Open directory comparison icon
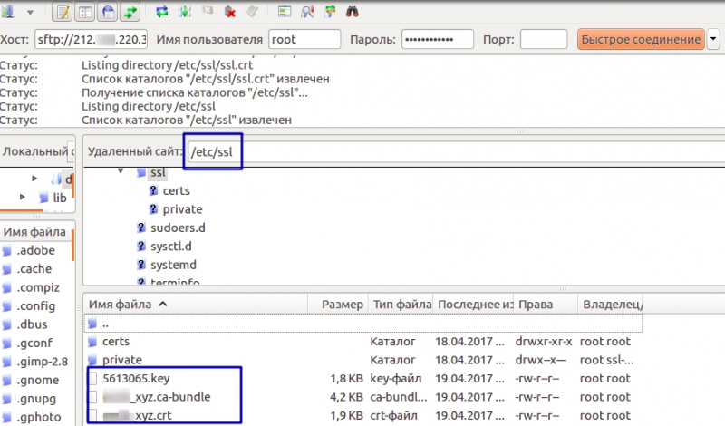 [308, 13]
